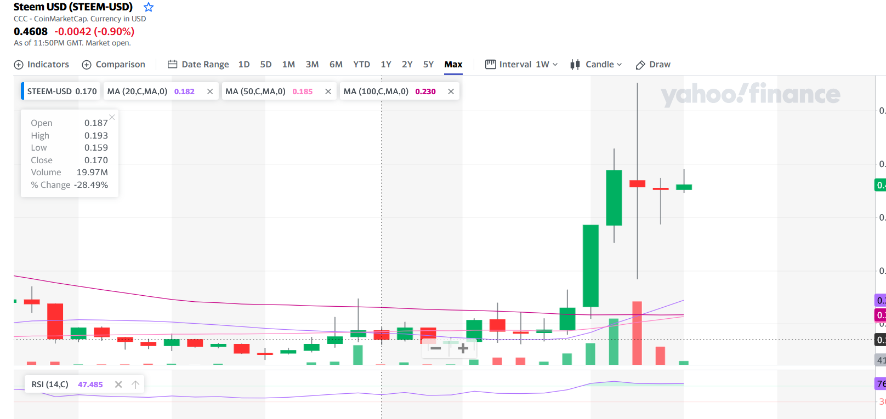Screen dimensions: 886x419
Task: Click the High 0.193 value
Action: 96,136
